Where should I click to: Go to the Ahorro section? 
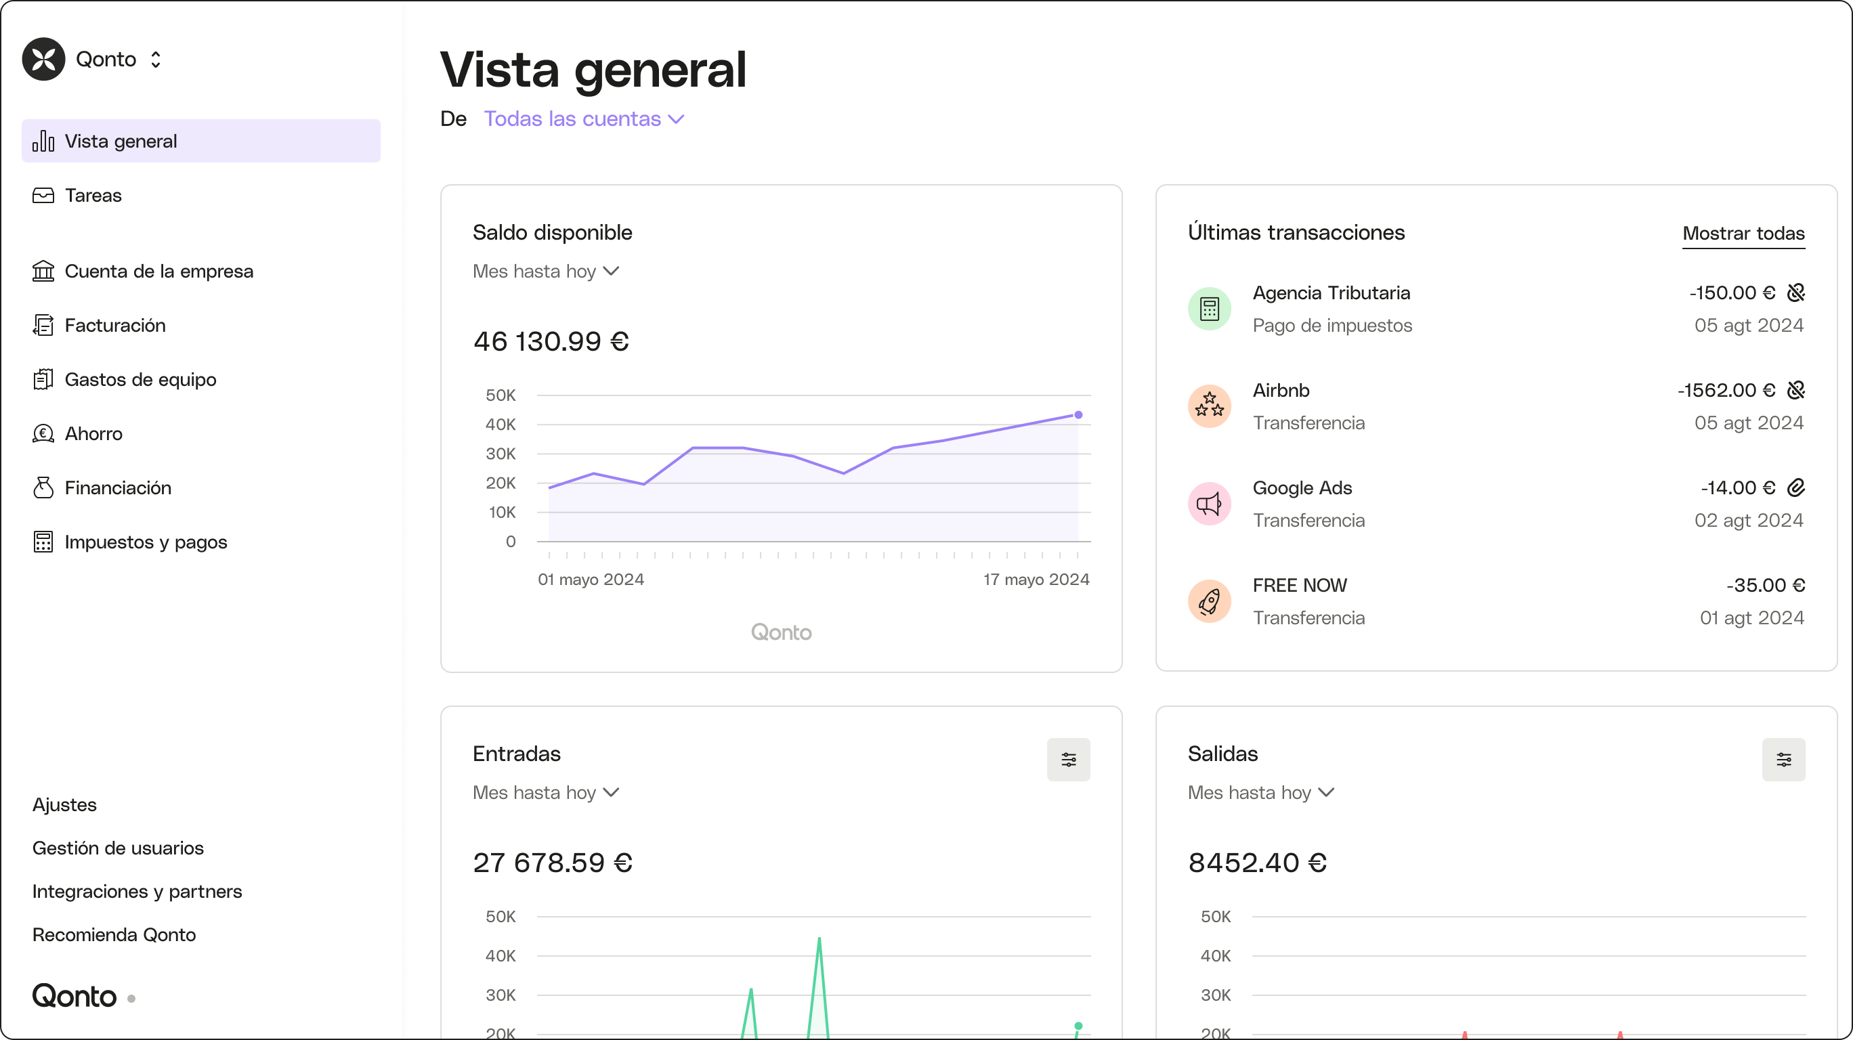pos(200,434)
